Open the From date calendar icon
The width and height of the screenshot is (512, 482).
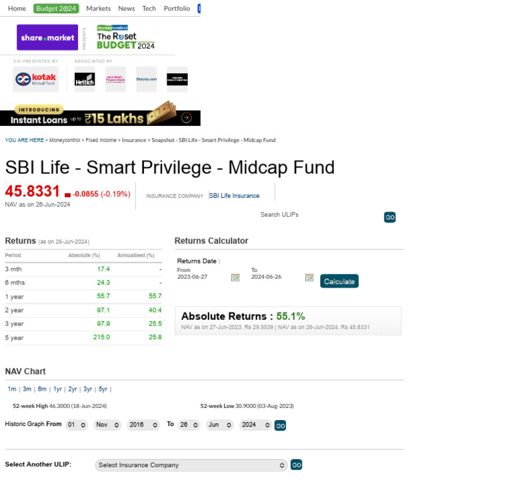coord(235,277)
